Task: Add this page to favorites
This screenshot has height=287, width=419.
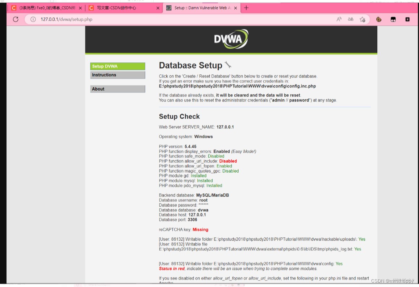Action: click(363, 20)
